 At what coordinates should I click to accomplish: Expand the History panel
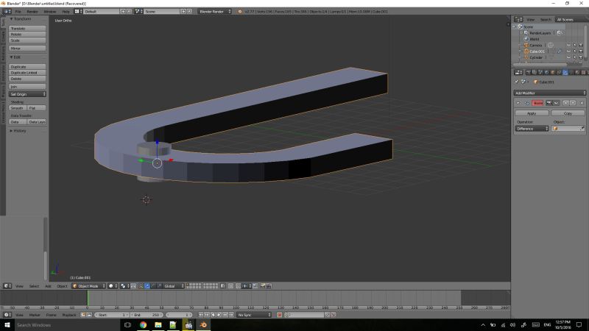point(11,131)
